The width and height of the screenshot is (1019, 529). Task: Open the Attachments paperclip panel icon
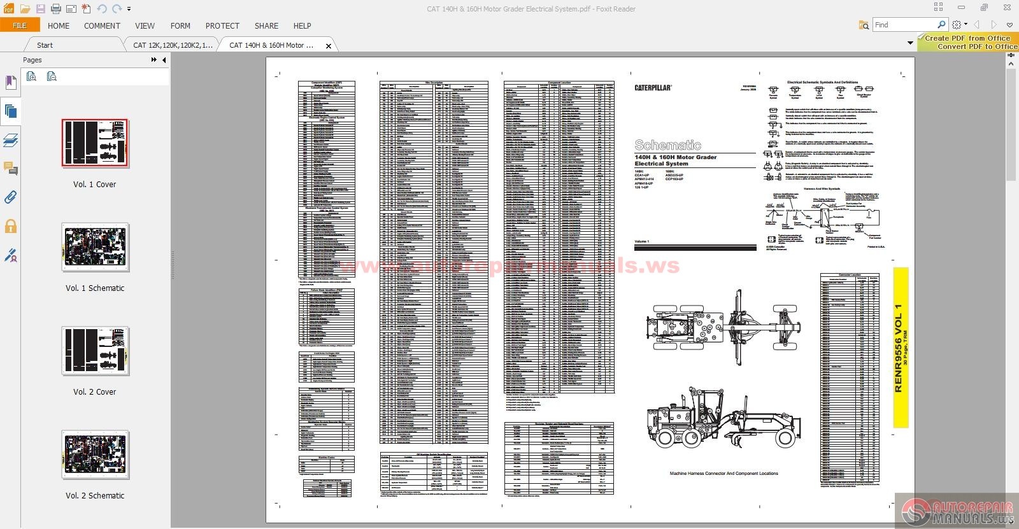click(10, 197)
